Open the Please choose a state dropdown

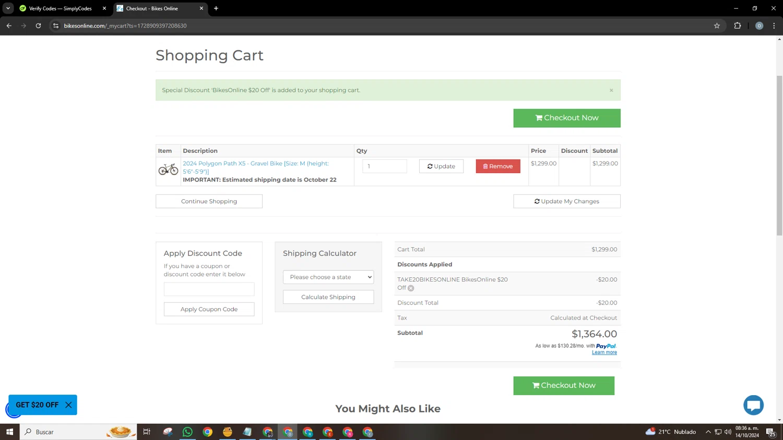[328, 277]
